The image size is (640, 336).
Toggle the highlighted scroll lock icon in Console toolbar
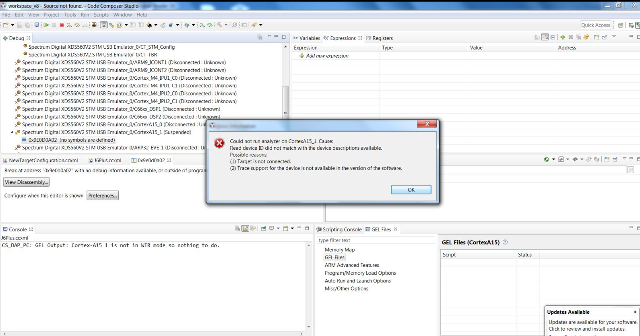point(245,229)
